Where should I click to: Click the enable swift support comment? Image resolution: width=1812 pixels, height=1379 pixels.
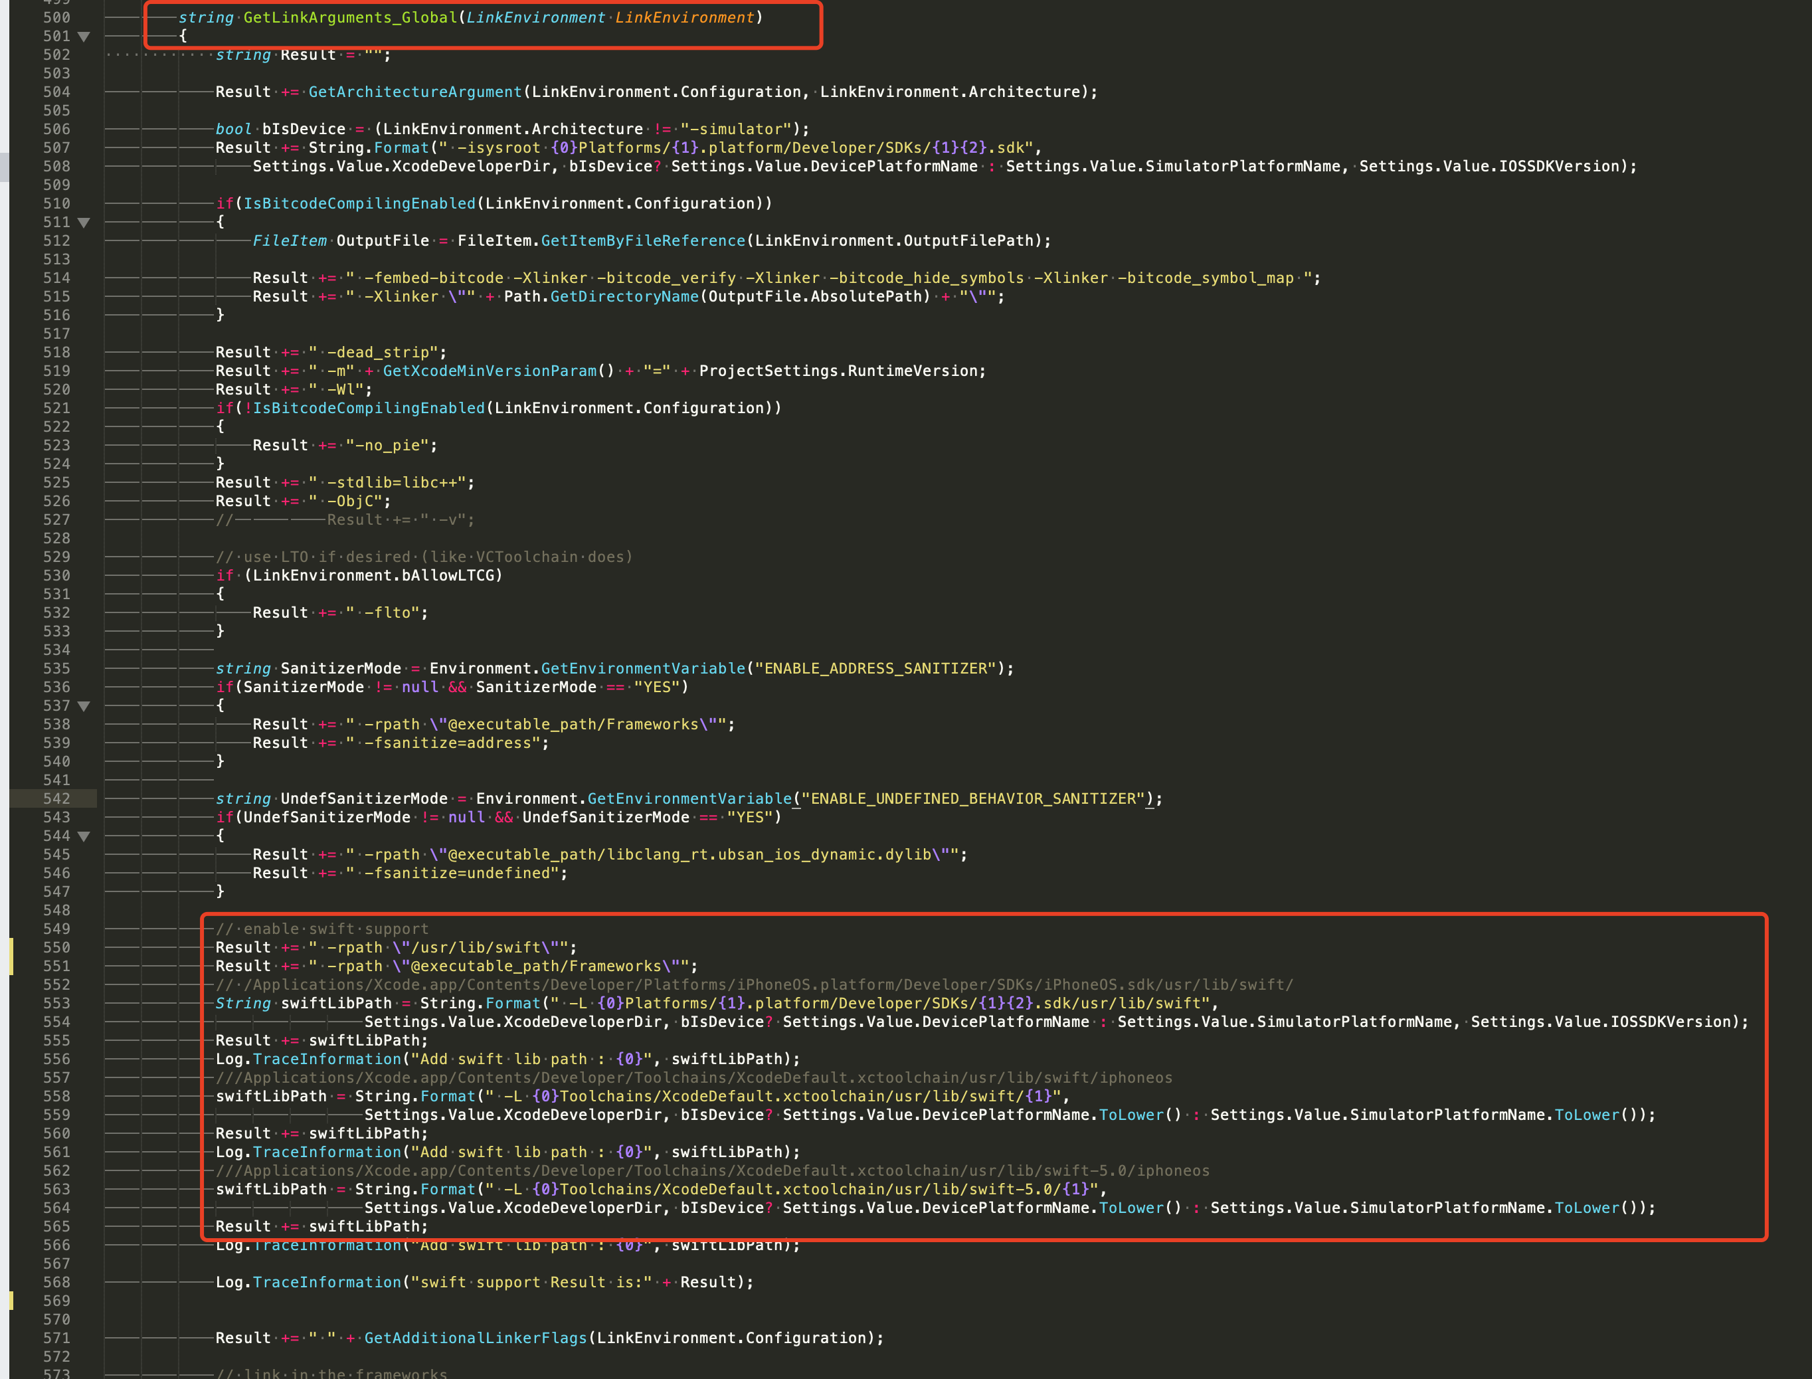tap(320, 929)
